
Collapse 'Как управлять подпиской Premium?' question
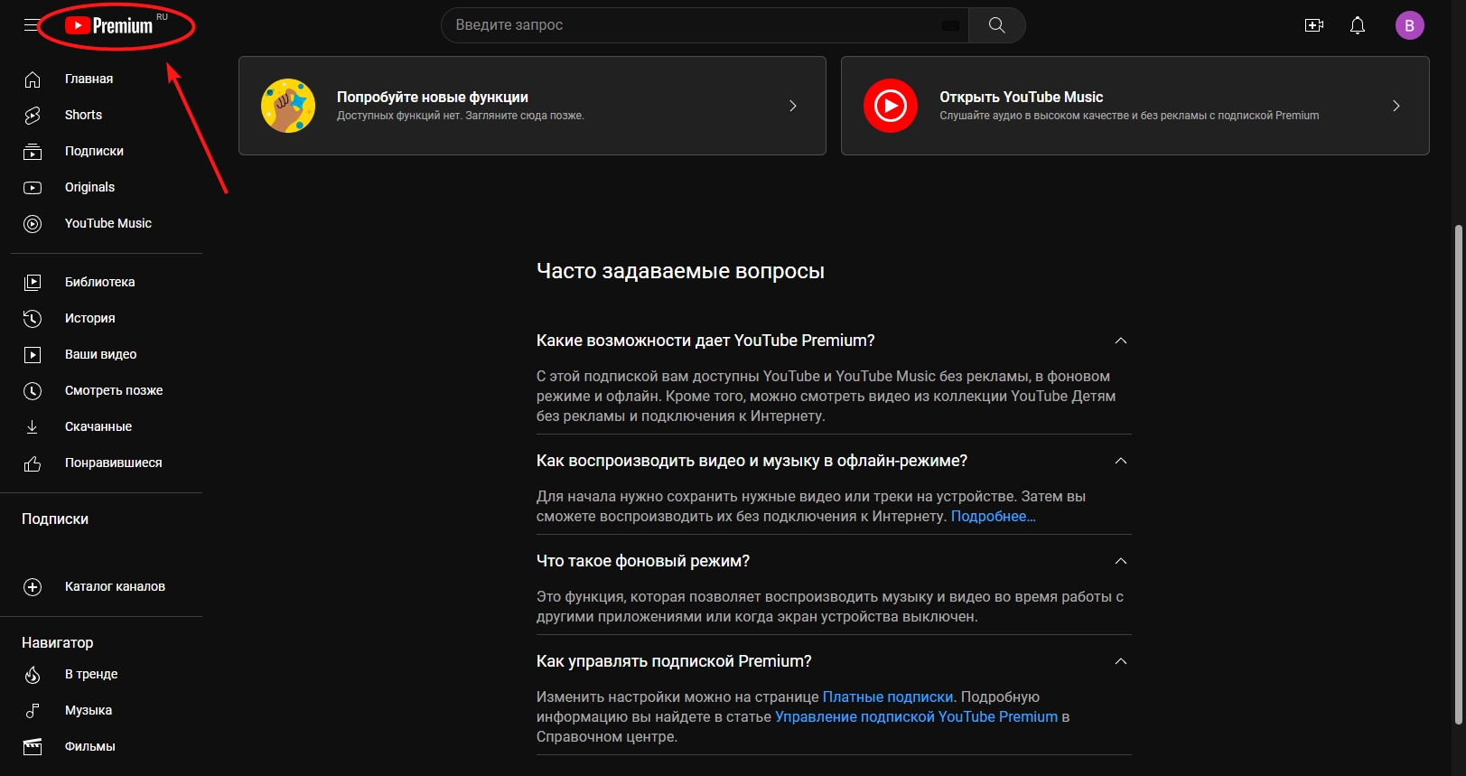tap(1121, 661)
